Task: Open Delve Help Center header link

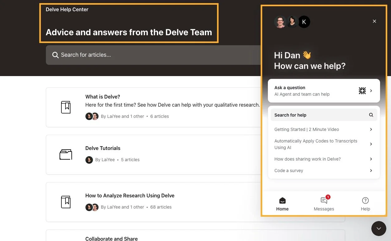Action: 67,10
